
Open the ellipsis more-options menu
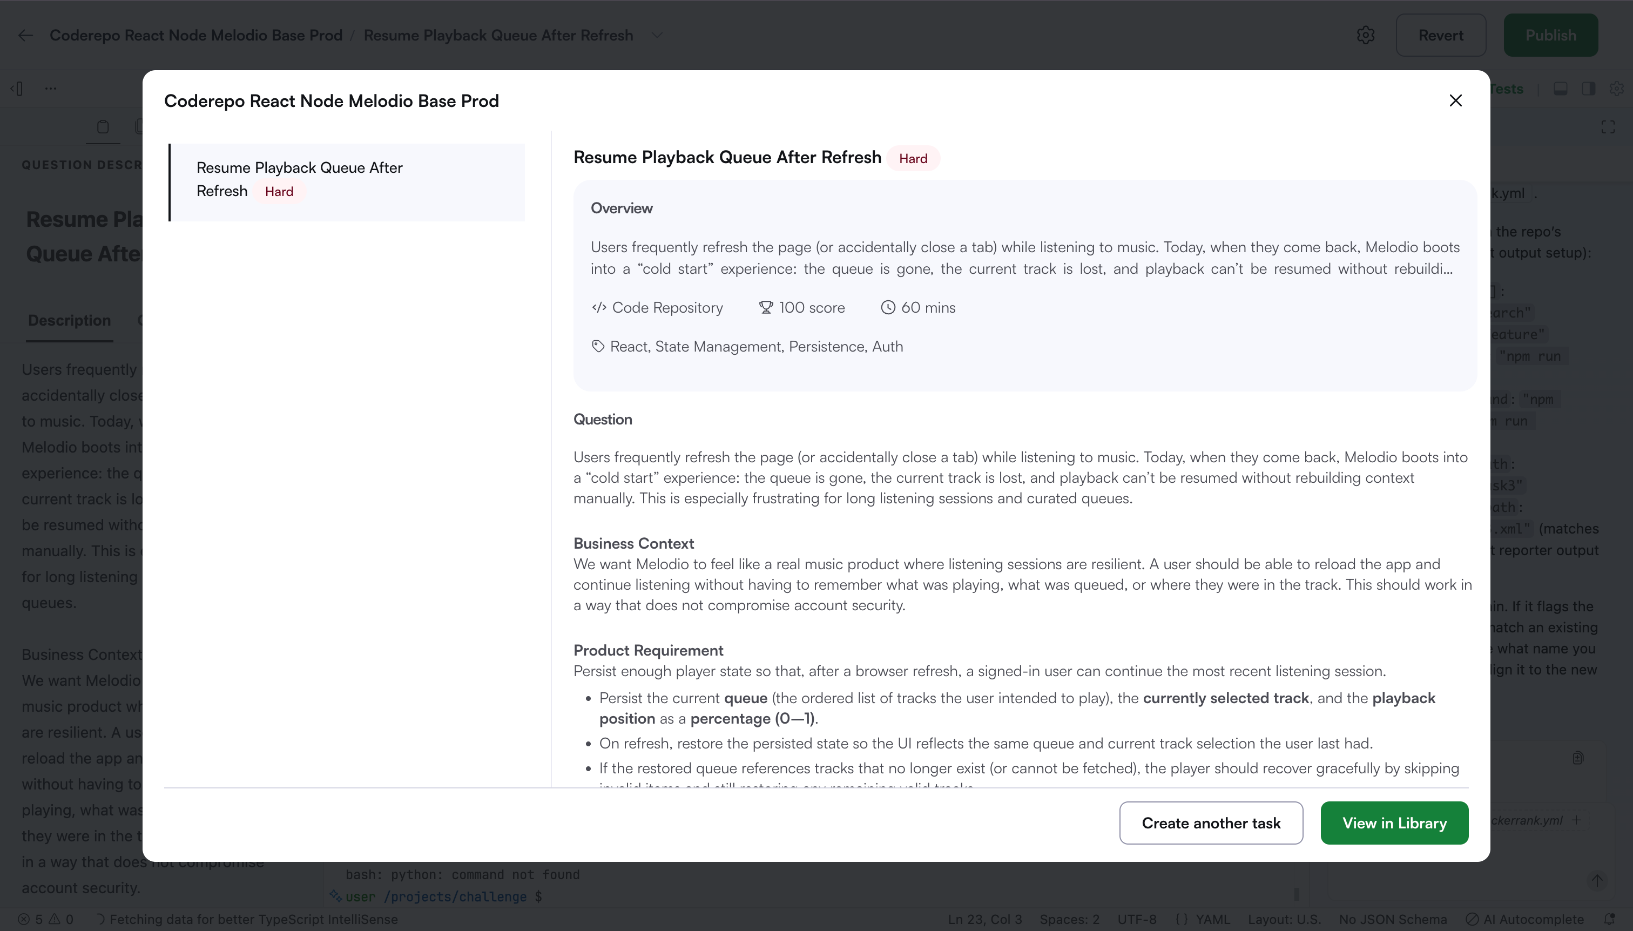click(x=51, y=88)
